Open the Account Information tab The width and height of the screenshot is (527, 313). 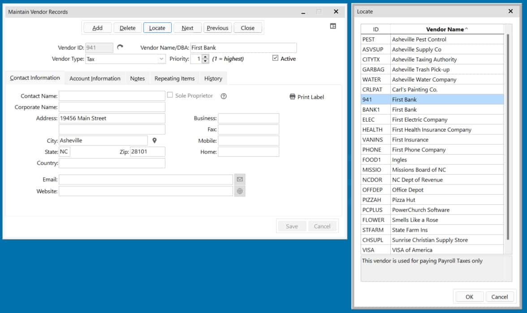click(x=95, y=79)
